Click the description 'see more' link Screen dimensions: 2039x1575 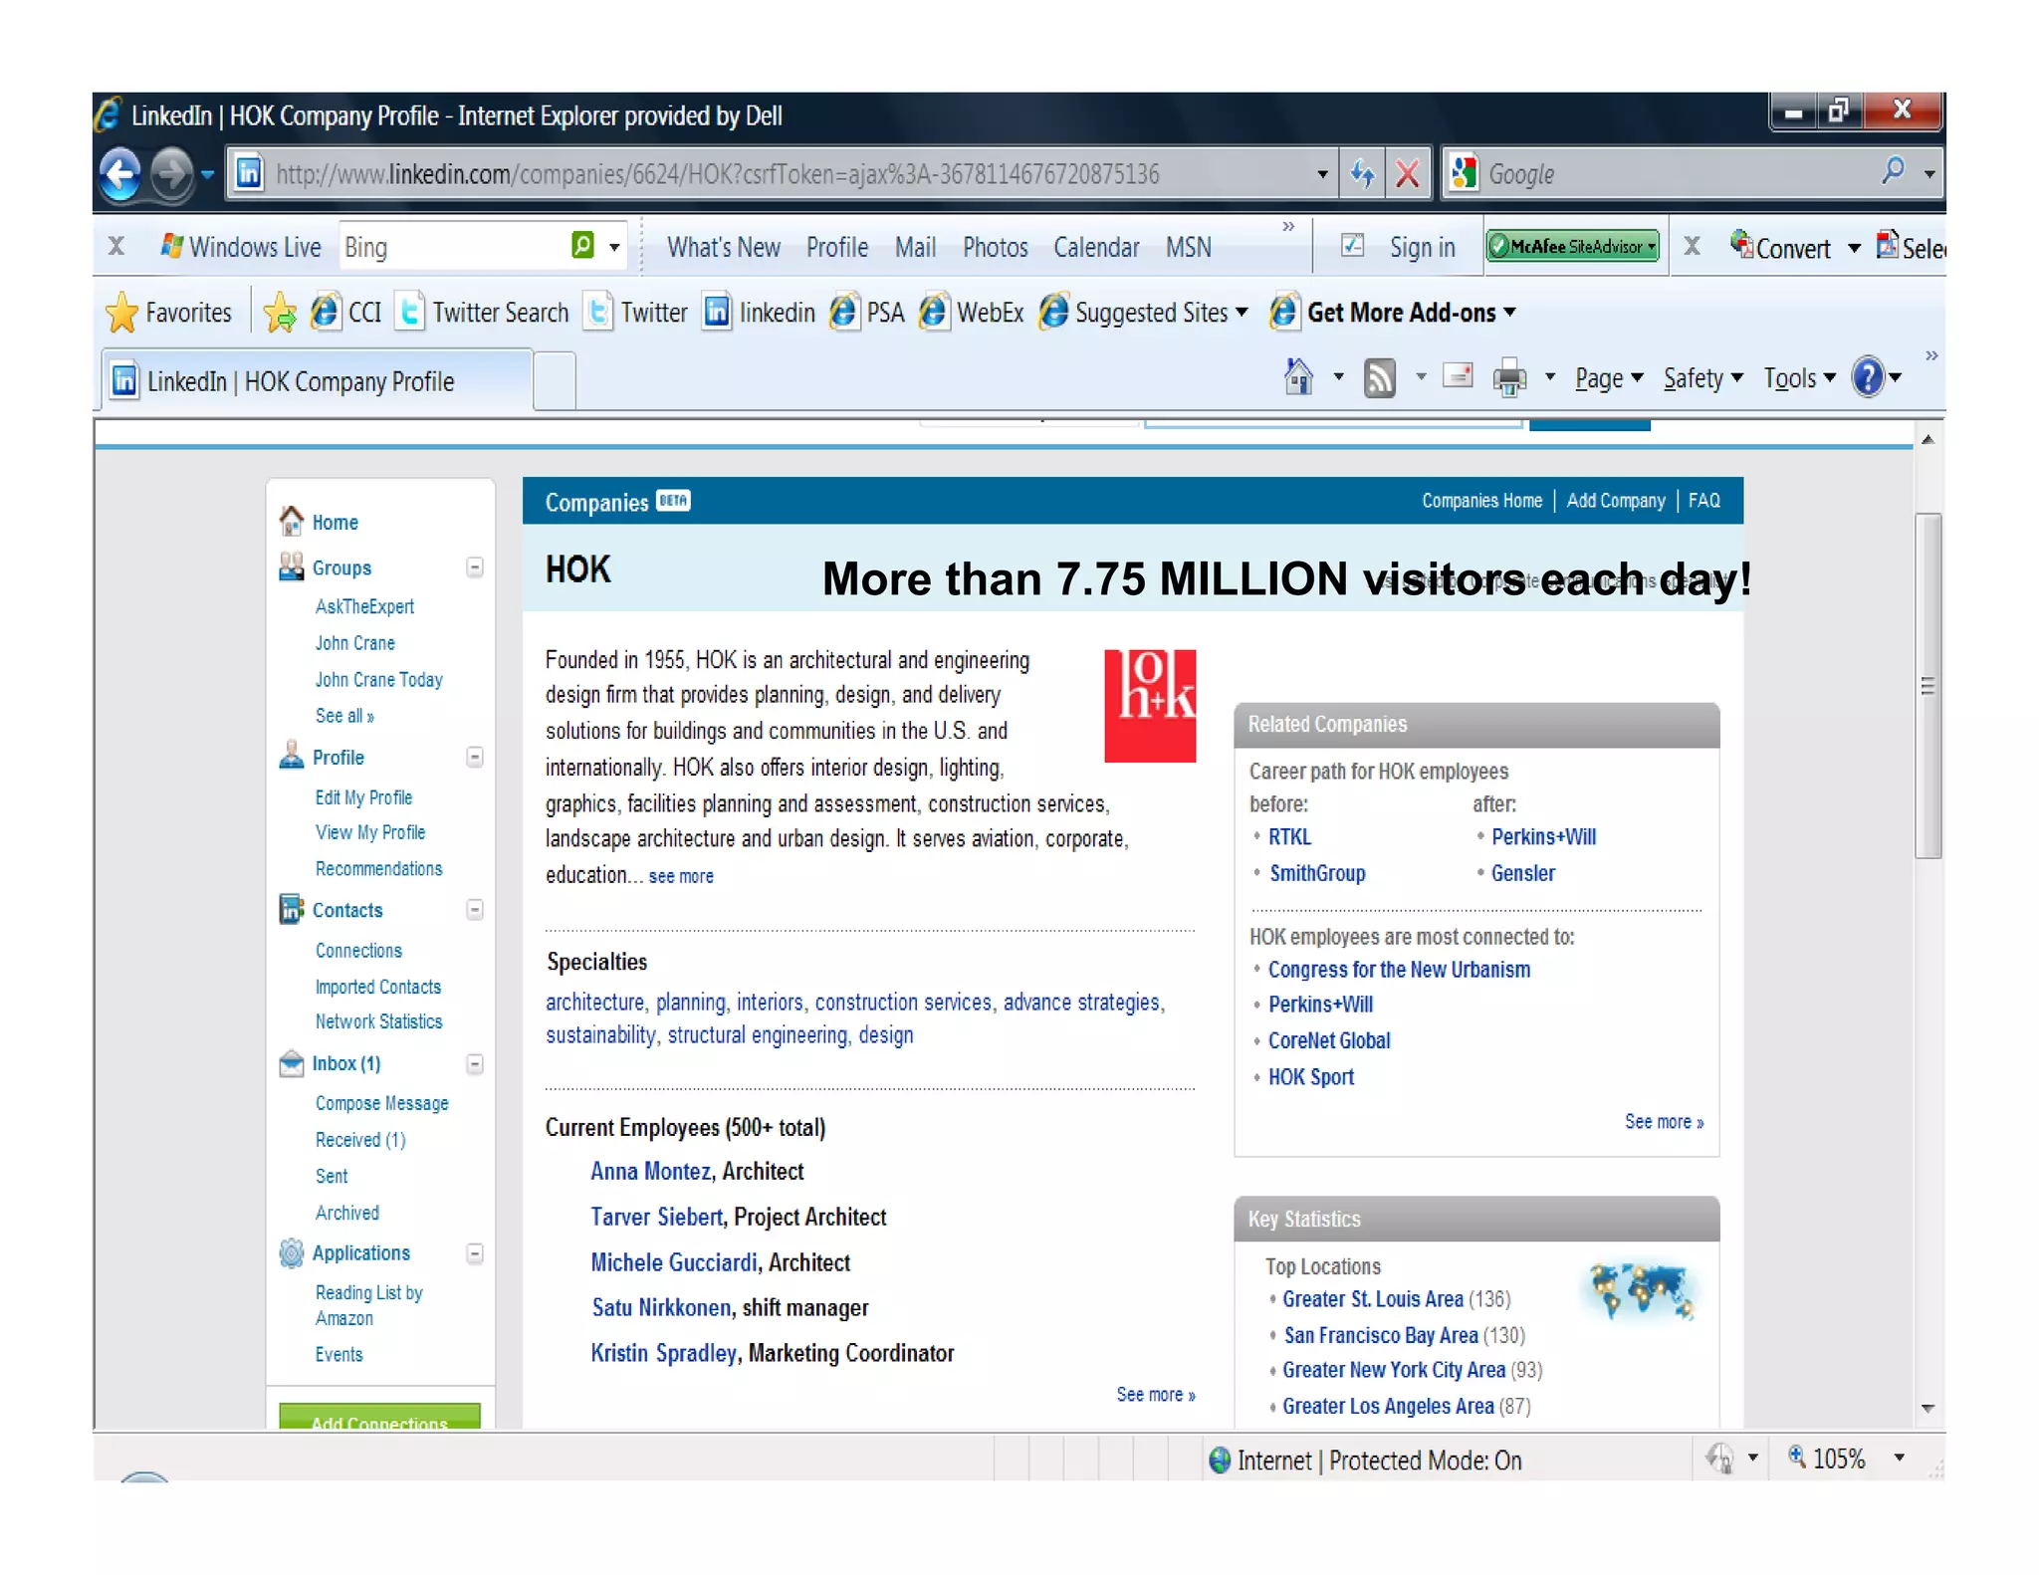click(x=681, y=876)
